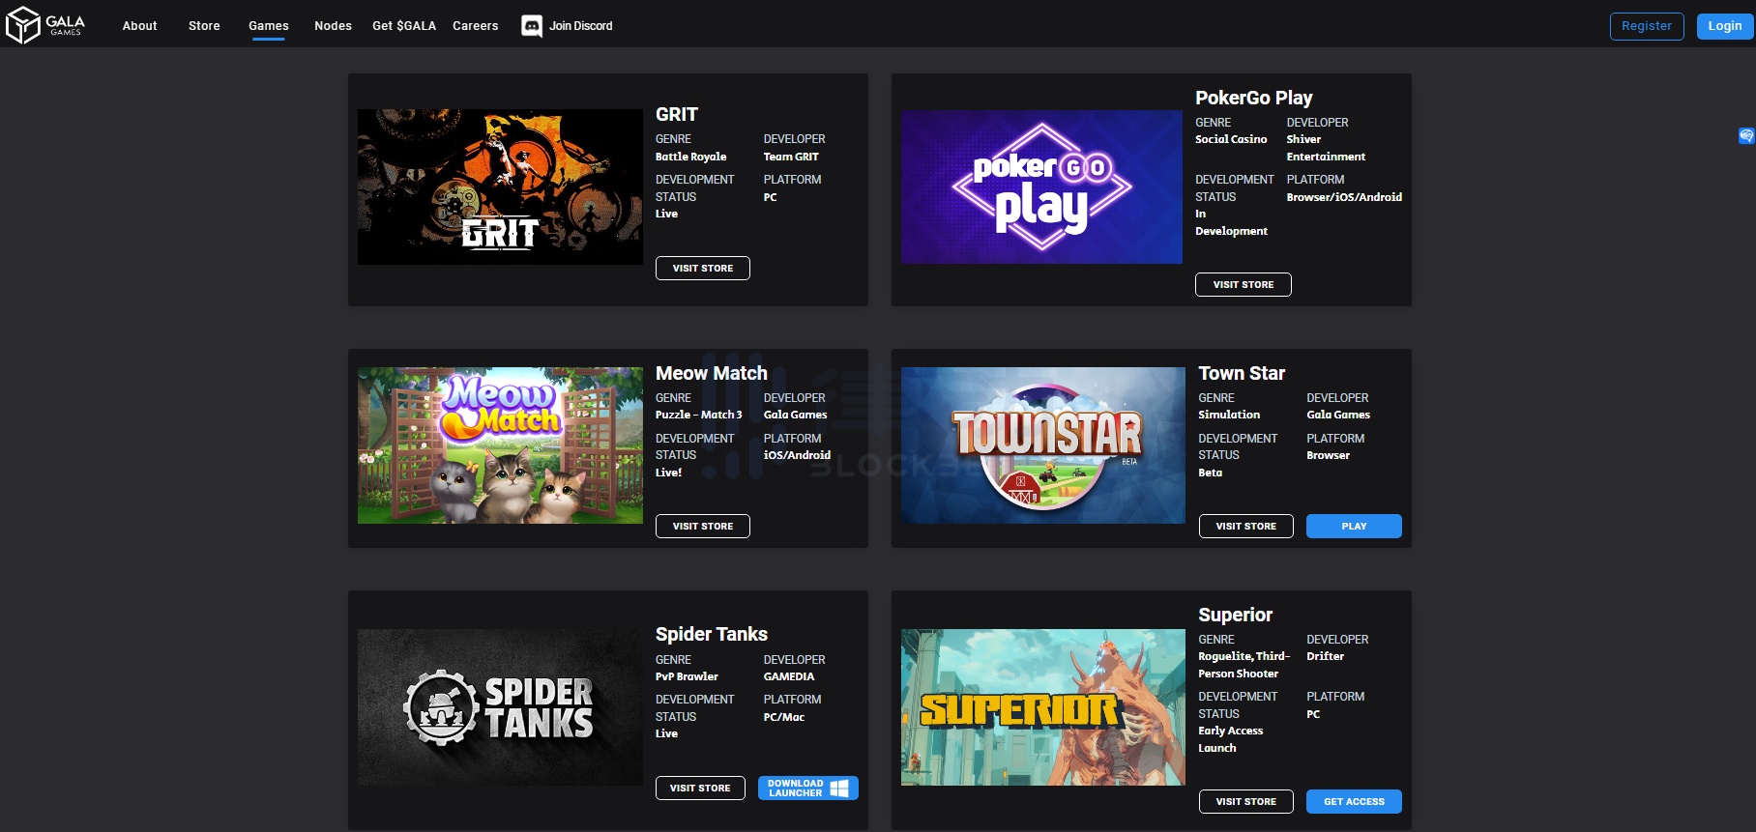
Task: Open the Careers page
Action: point(475,26)
